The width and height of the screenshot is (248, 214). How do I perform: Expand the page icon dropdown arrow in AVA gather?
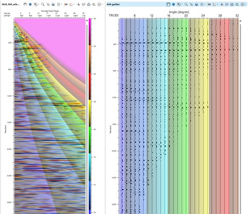click(x=217, y=5)
